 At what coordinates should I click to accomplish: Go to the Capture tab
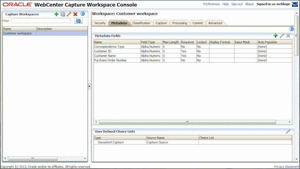pos(161,23)
